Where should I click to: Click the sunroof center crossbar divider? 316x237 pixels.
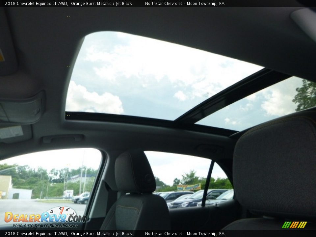pos(230,96)
